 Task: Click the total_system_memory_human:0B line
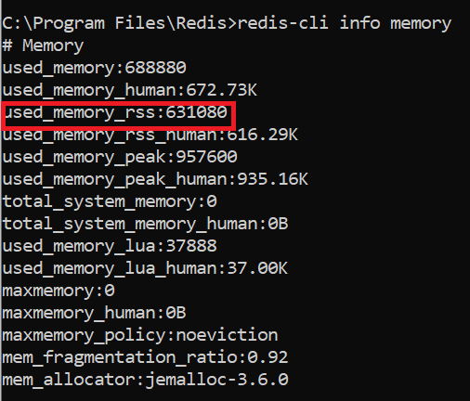point(145,224)
